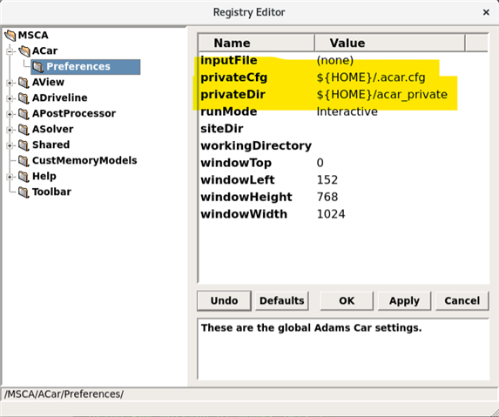The image size is (499, 417).
Task: Click the ASolver folder icon
Action: click(24, 129)
